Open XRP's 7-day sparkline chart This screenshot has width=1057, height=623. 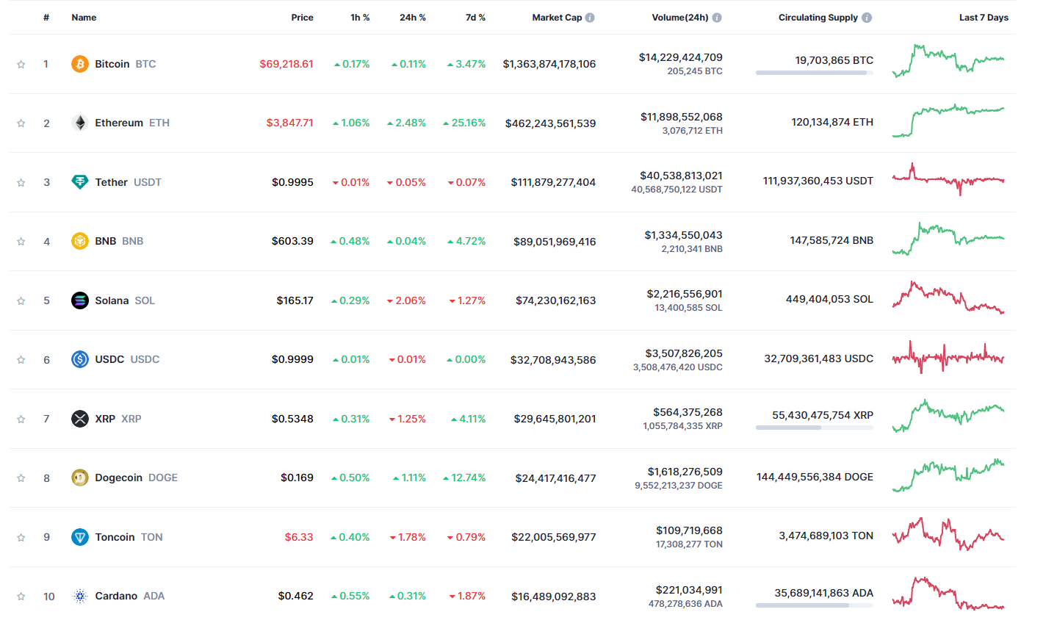(948, 416)
